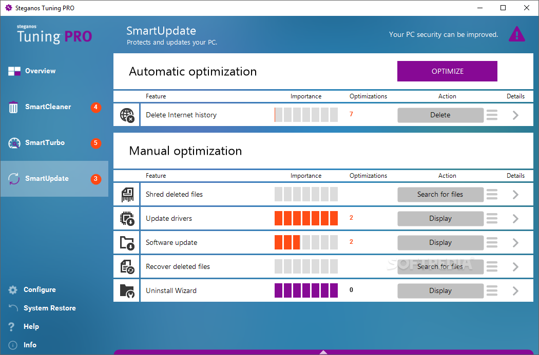Expand details for Delete Internet history
This screenshot has width=539, height=355.
coord(515,115)
